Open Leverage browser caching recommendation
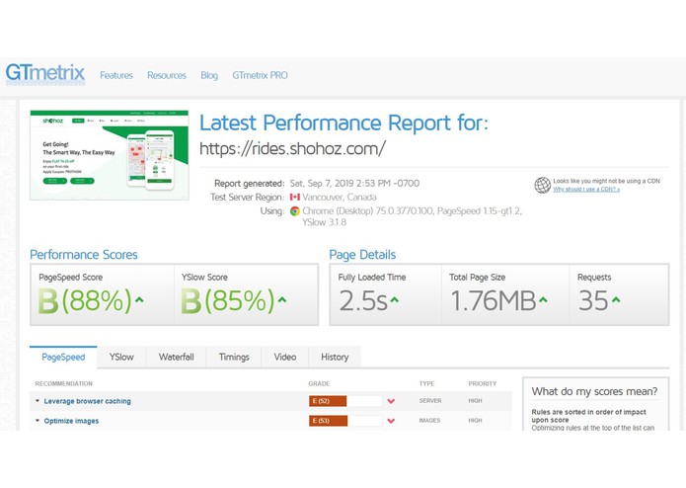686x488 pixels. [88, 401]
